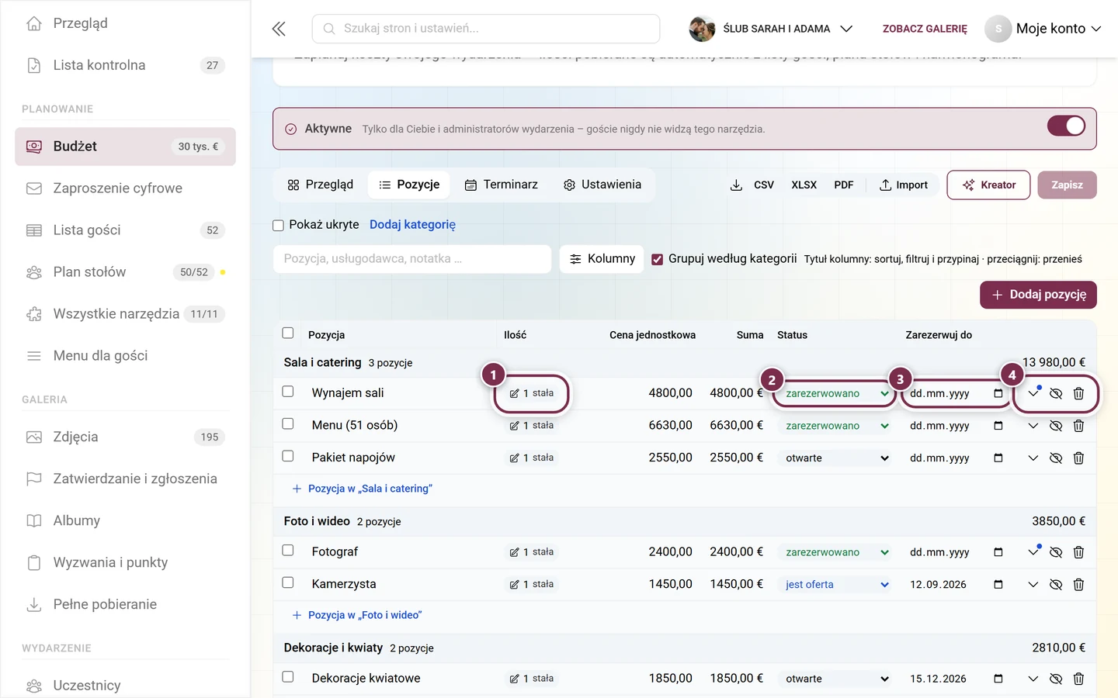Delete the Kamerzysta row via trash icon
The image size is (1118, 698).
[x=1078, y=585]
